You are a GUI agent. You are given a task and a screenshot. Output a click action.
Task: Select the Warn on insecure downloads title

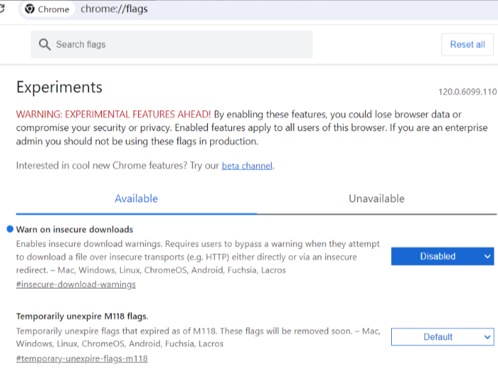(x=74, y=230)
